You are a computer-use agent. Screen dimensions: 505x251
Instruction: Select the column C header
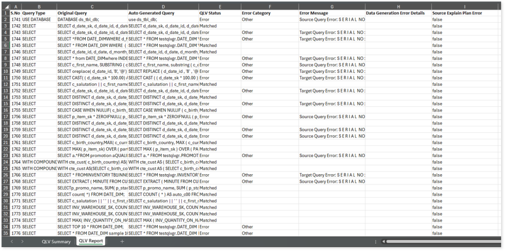click(x=92, y=6)
